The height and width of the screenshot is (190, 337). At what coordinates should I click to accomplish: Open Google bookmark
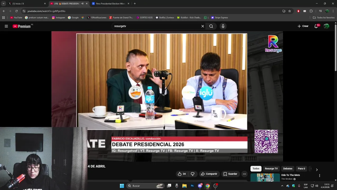click(73, 18)
